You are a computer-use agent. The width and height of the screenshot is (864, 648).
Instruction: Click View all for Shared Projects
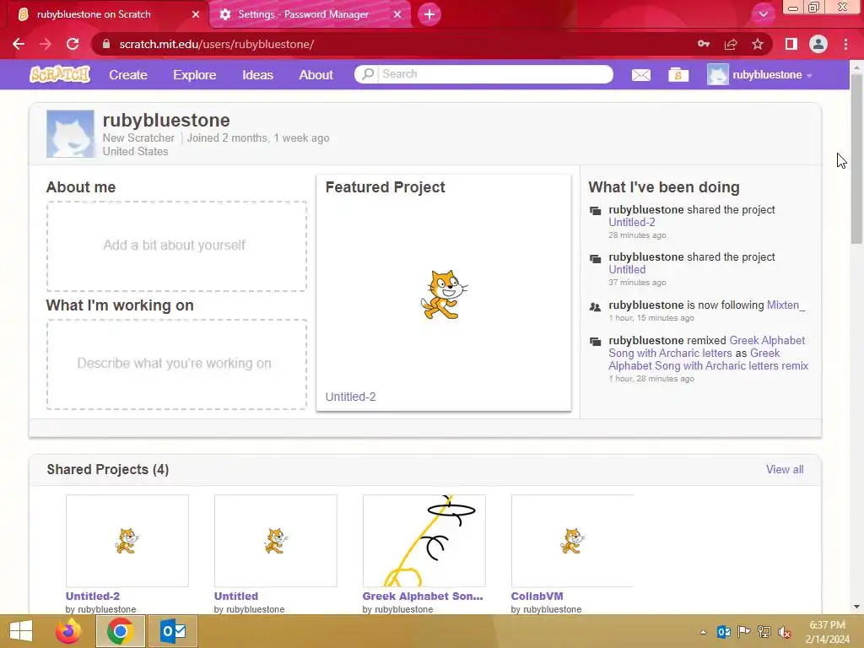[785, 469]
